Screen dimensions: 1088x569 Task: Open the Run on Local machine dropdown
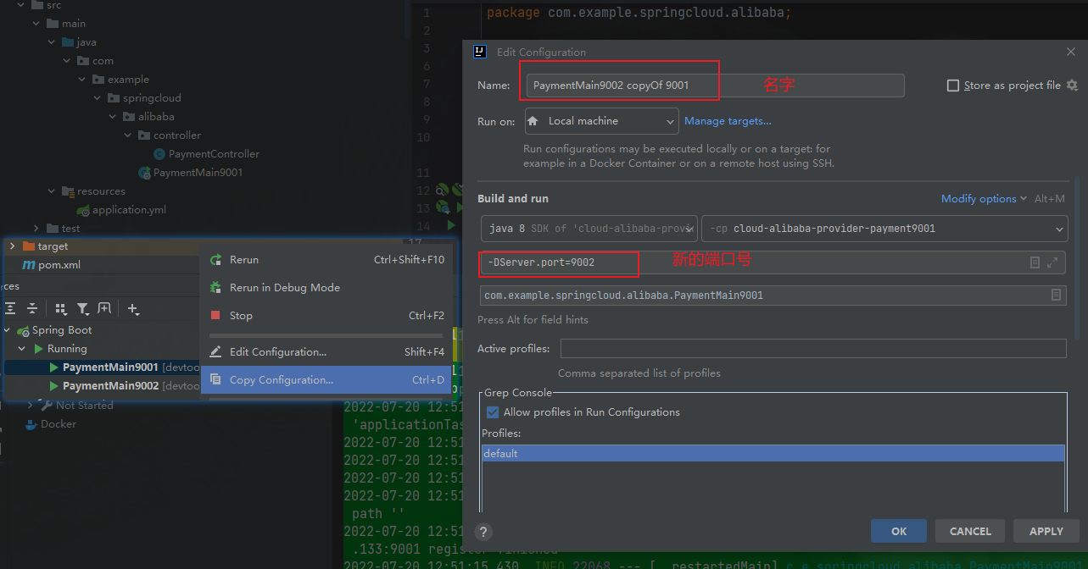(x=601, y=121)
